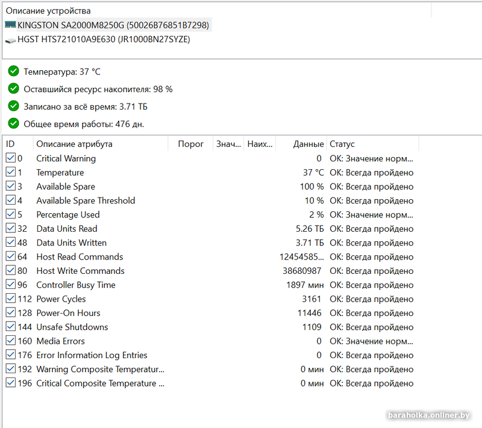The image size is (482, 428).
Task: Uncheck the Host Read Commands checkbox
Action: [11, 256]
